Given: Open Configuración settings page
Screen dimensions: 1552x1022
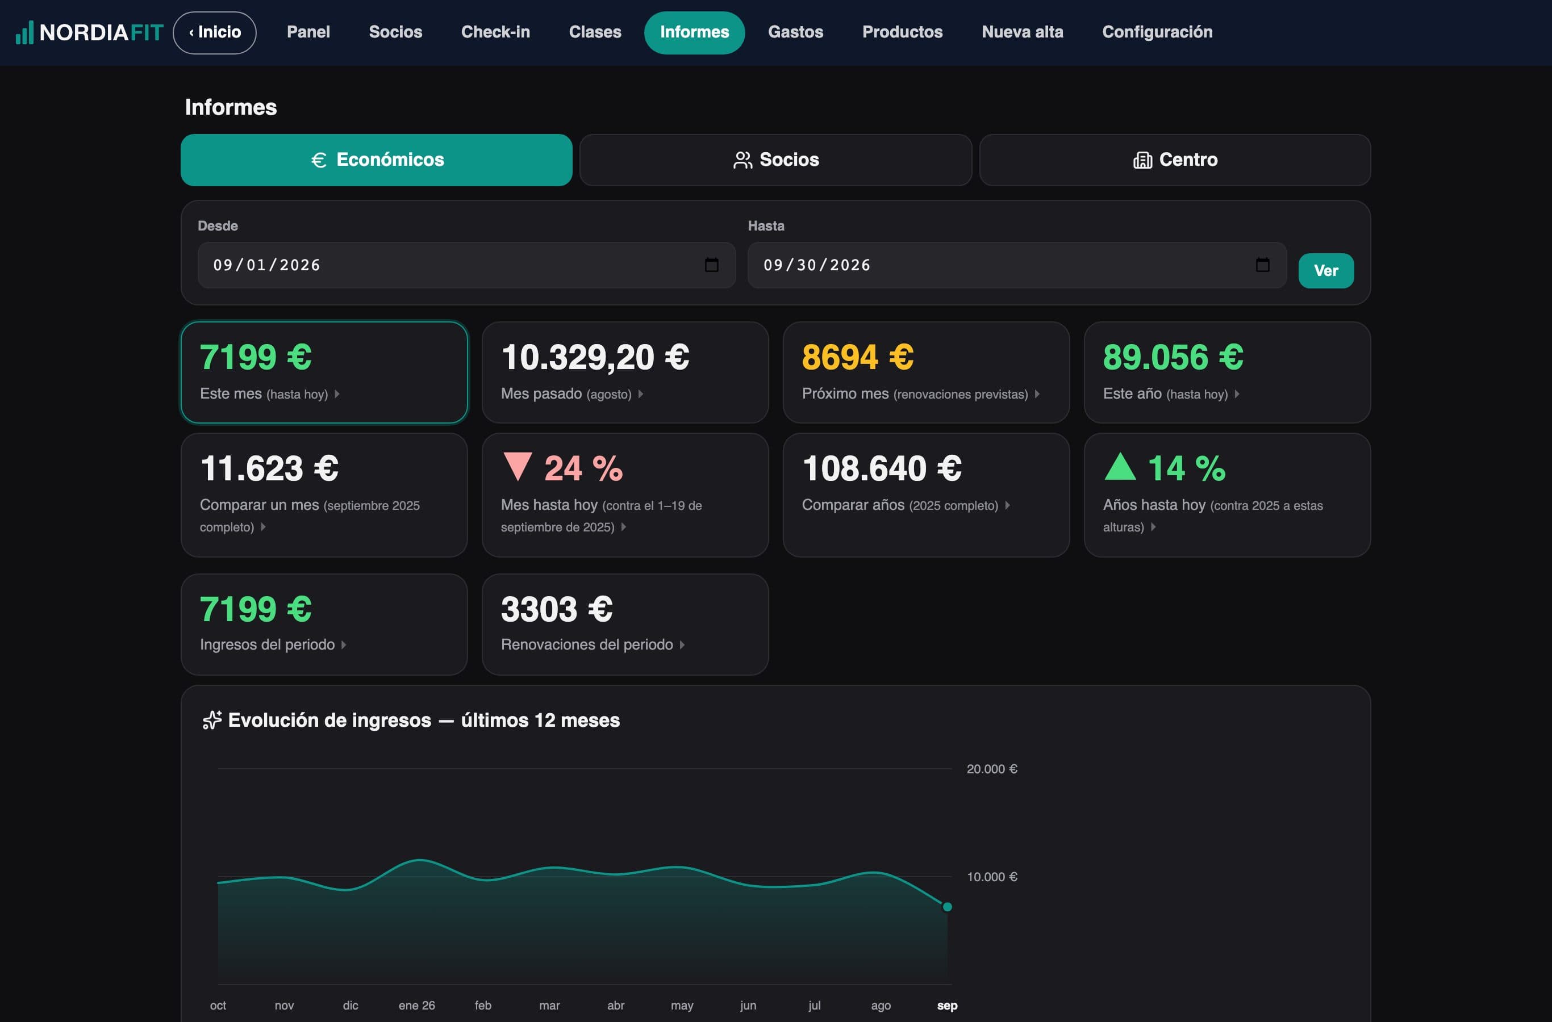Looking at the screenshot, I should coord(1158,32).
